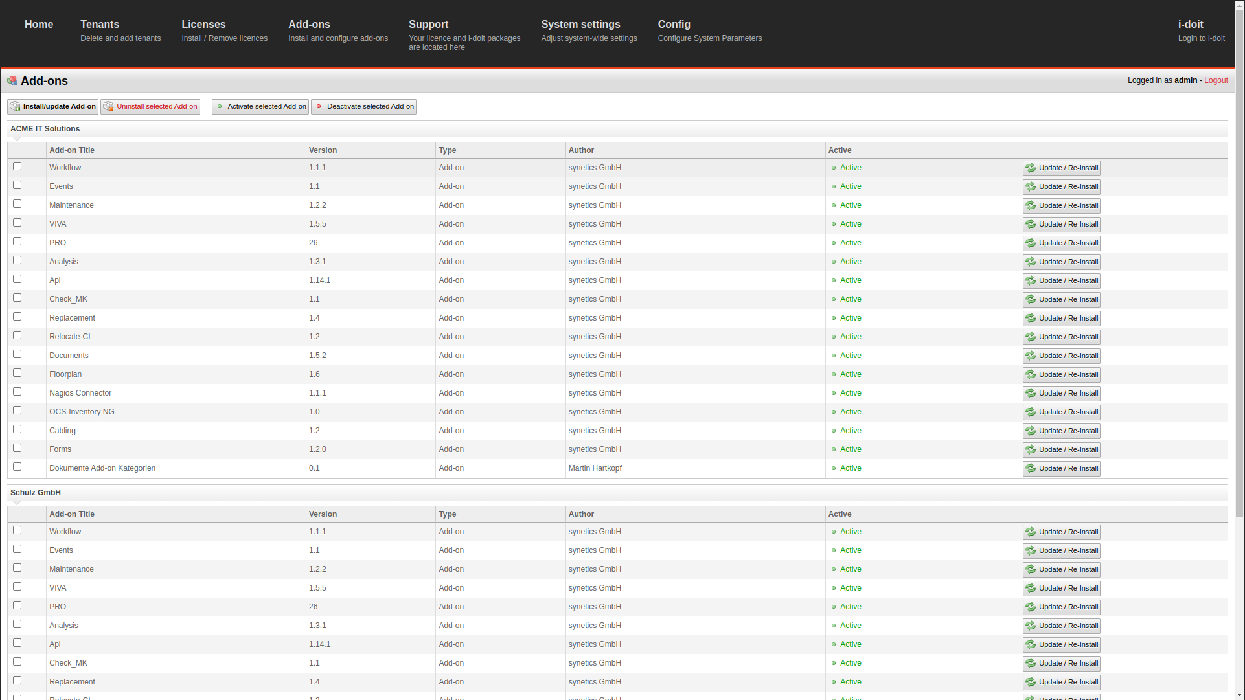Click the page vertical scrollbar
The image size is (1245, 700).
pos(1239,259)
